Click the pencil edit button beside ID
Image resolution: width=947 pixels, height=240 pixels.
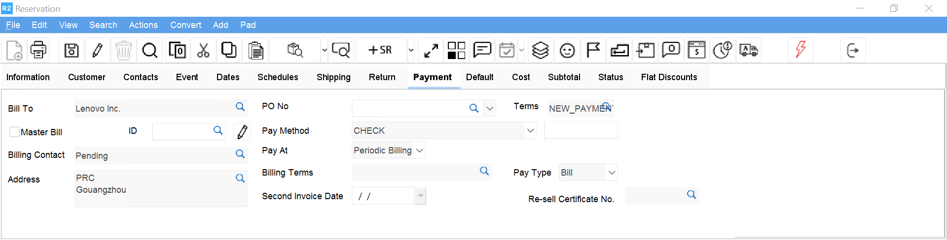click(x=242, y=132)
